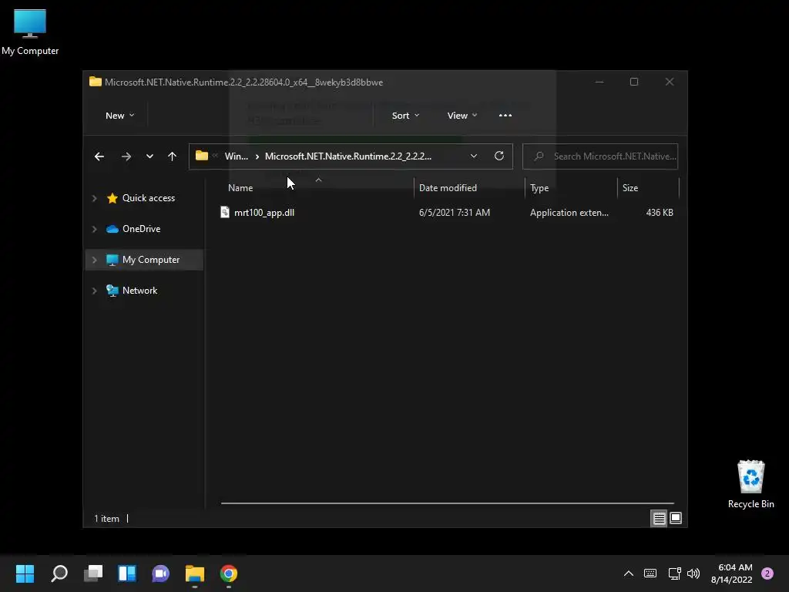Image resolution: width=789 pixels, height=592 pixels.
Task: Open Task View from the taskbar
Action: [93, 573]
